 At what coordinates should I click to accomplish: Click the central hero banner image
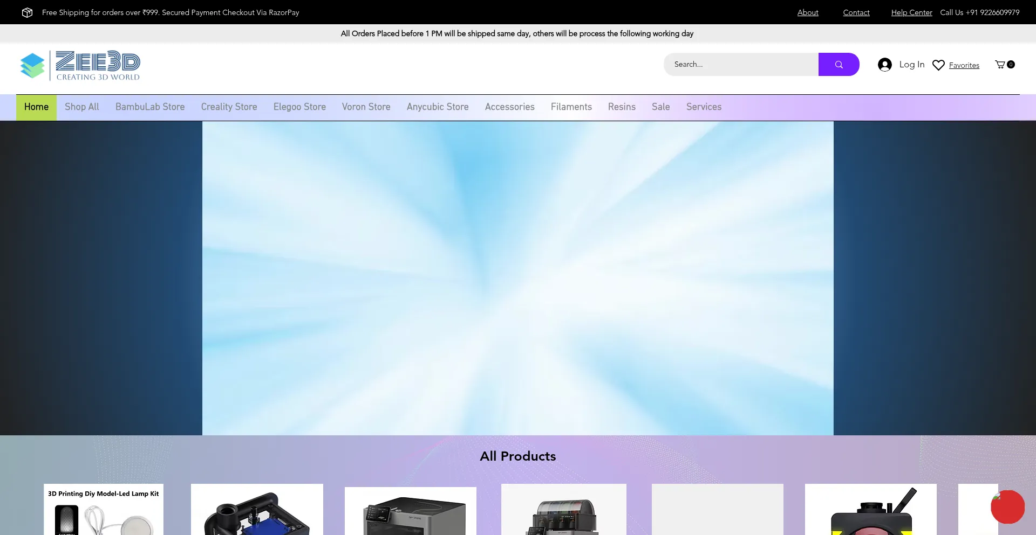coord(517,278)
